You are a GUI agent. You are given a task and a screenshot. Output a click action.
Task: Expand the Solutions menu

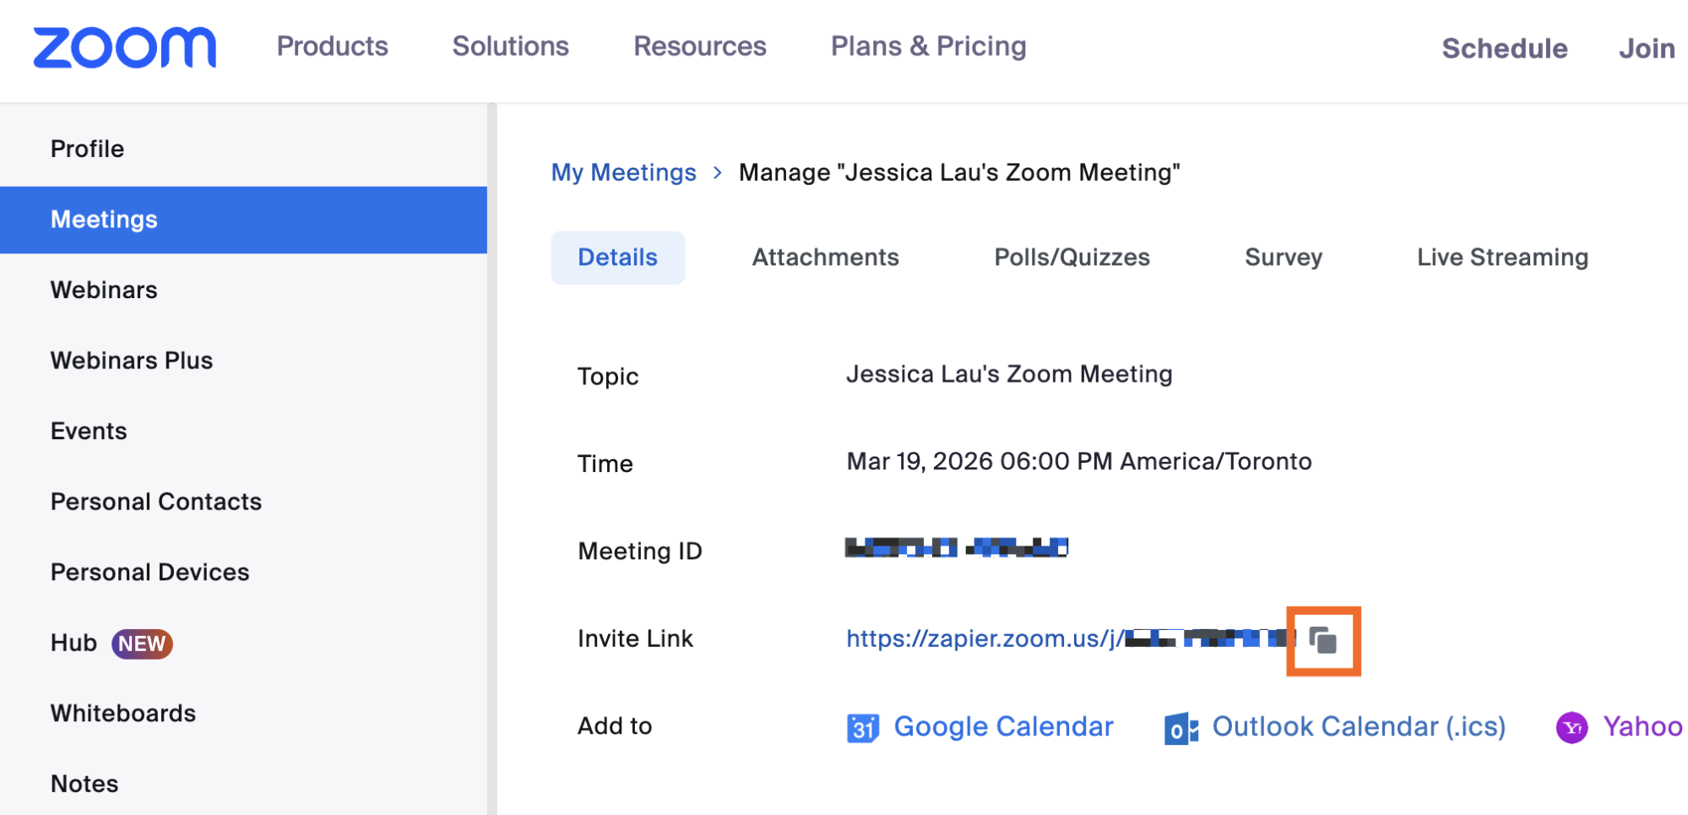tap(509, 46)
